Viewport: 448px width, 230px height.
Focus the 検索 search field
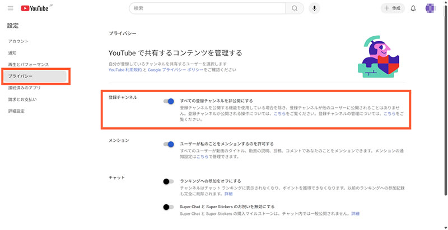tap(207, 8)
